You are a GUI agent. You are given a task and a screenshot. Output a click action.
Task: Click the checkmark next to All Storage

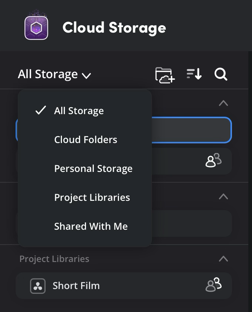click(x=40, y=110)
